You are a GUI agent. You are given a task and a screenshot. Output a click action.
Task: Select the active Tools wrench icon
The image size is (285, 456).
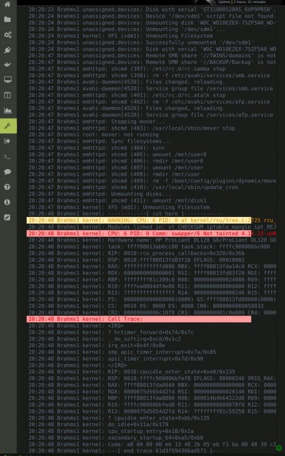8,126
